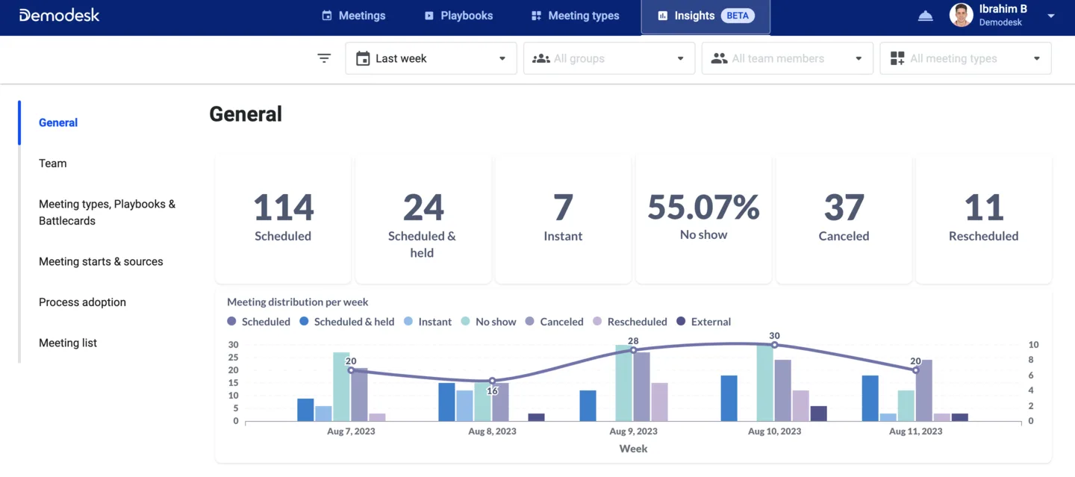This screenshot has height=477, width=1075.
Task: Select General in the sidebar
Action: [58, 122]
